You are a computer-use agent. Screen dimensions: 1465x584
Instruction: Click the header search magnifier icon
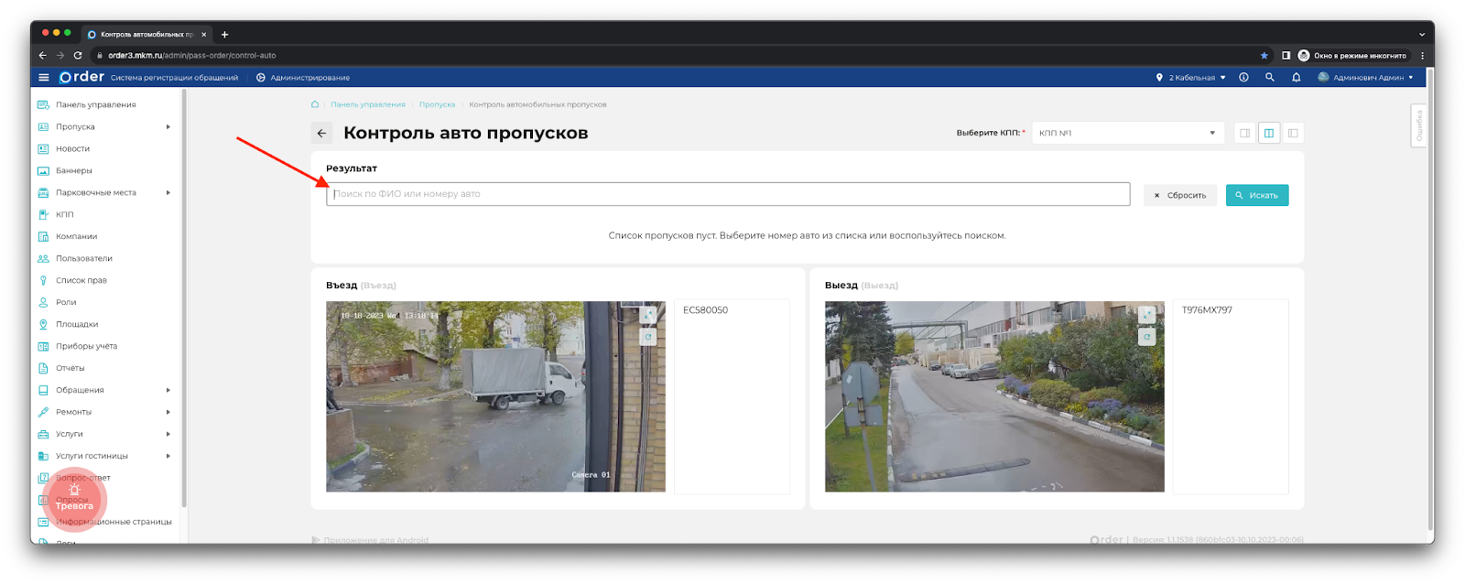[1269, 78]
